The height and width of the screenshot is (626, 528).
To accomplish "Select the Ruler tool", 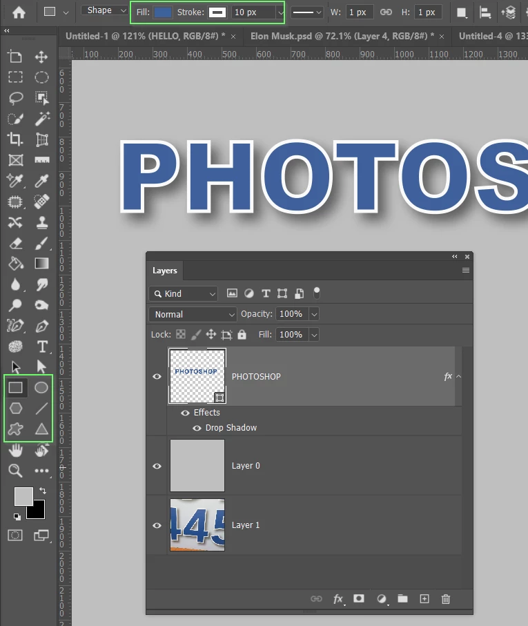I will click(41, 160).
